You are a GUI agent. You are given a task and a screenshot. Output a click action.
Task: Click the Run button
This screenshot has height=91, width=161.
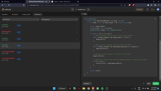tap(149, 84)
